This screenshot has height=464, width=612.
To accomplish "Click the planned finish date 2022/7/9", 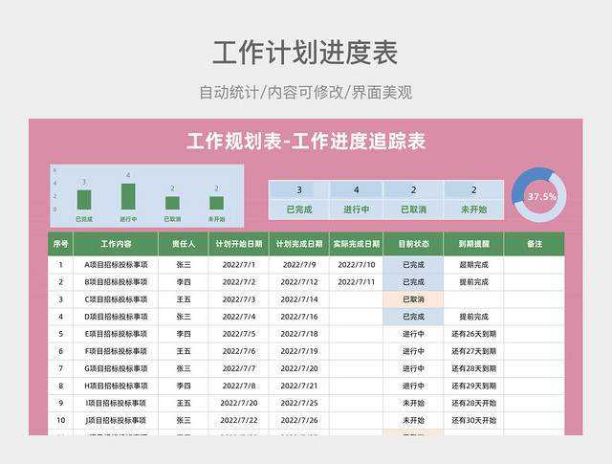I will click(299, 265).
